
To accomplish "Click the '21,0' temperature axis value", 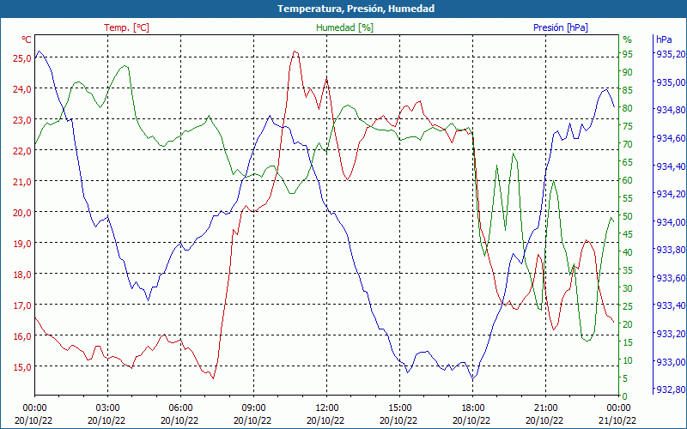I will coord(22,181).
